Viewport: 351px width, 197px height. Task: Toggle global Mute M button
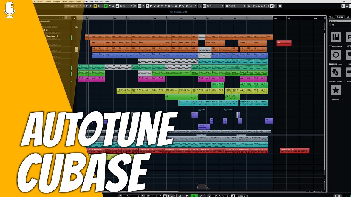(x=95, y=6)
